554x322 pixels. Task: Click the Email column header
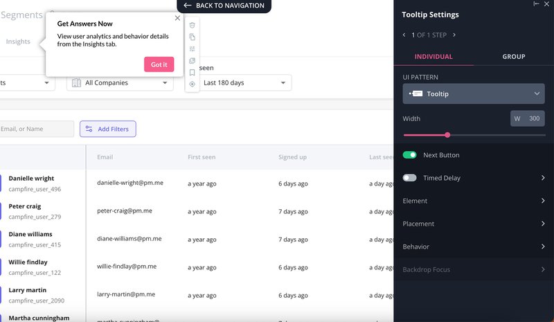[105, 157]
